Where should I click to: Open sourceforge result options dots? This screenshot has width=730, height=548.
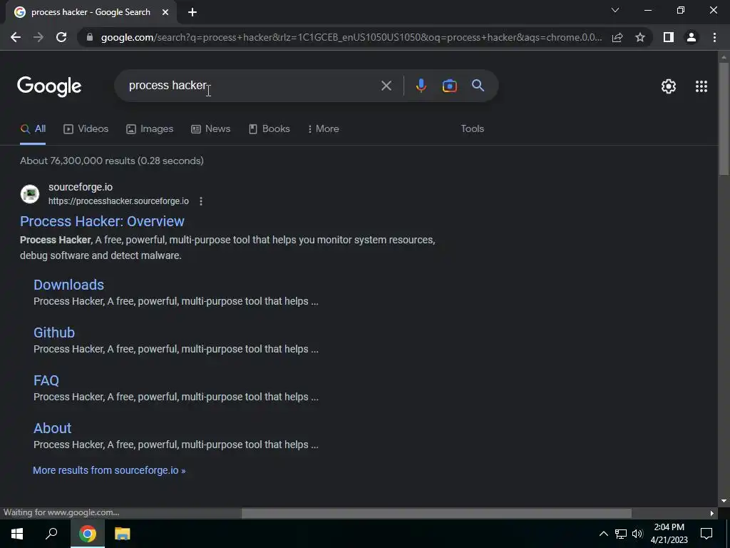click(200, 201)
